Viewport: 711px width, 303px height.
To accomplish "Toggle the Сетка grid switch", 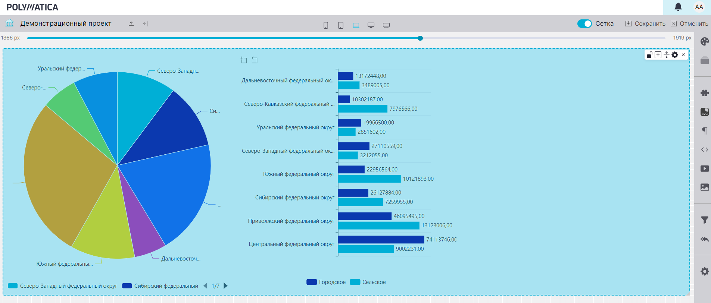I will coord(584,23).
